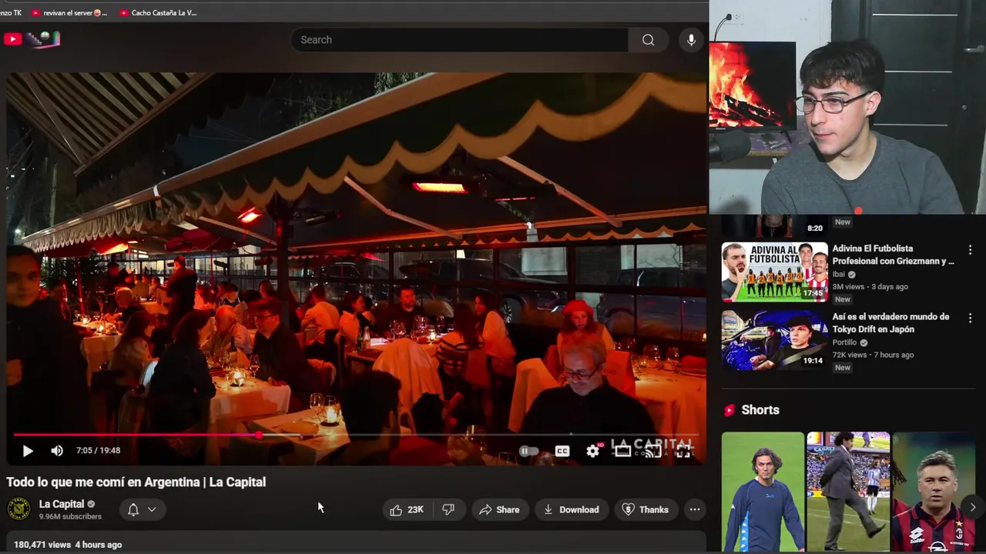986x554 pixels.
Task: Like the video showing 23K likes
Action: click(407, 509)
